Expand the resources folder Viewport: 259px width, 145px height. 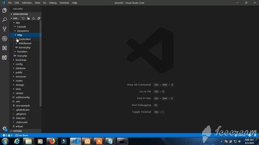coord(21,77)
